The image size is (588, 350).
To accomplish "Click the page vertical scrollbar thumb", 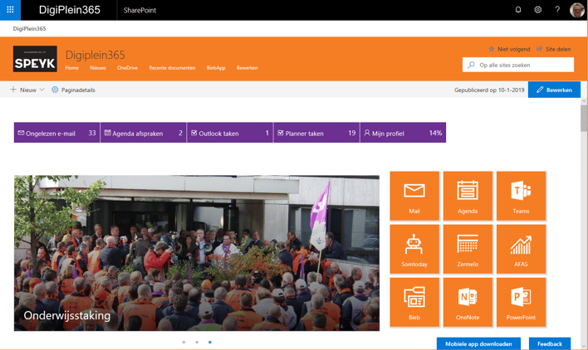I will (x=584, y=118).
